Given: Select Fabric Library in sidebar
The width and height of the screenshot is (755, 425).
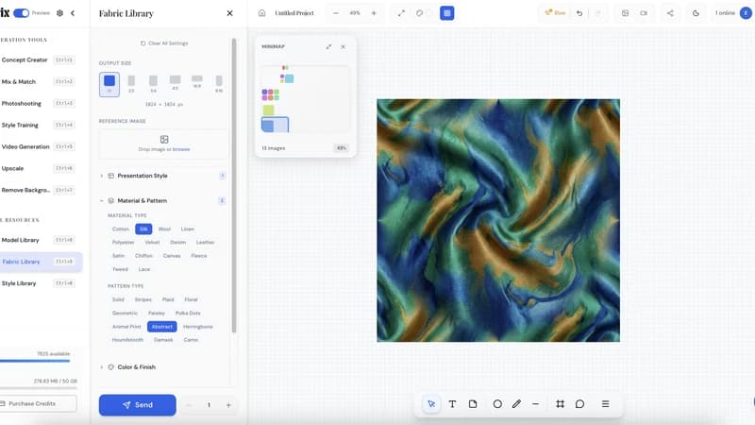Looking at the screenshot, I should [41, 262].
